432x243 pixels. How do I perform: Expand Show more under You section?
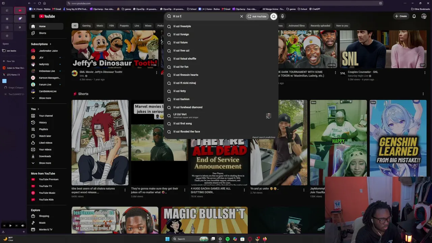[x=46, y=163]
